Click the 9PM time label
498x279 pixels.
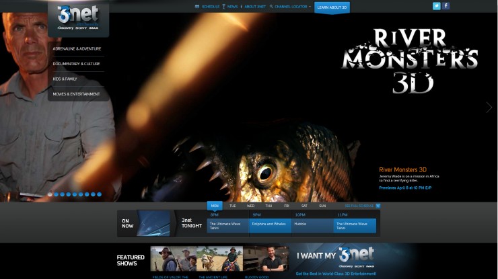[x=256, y=215]
